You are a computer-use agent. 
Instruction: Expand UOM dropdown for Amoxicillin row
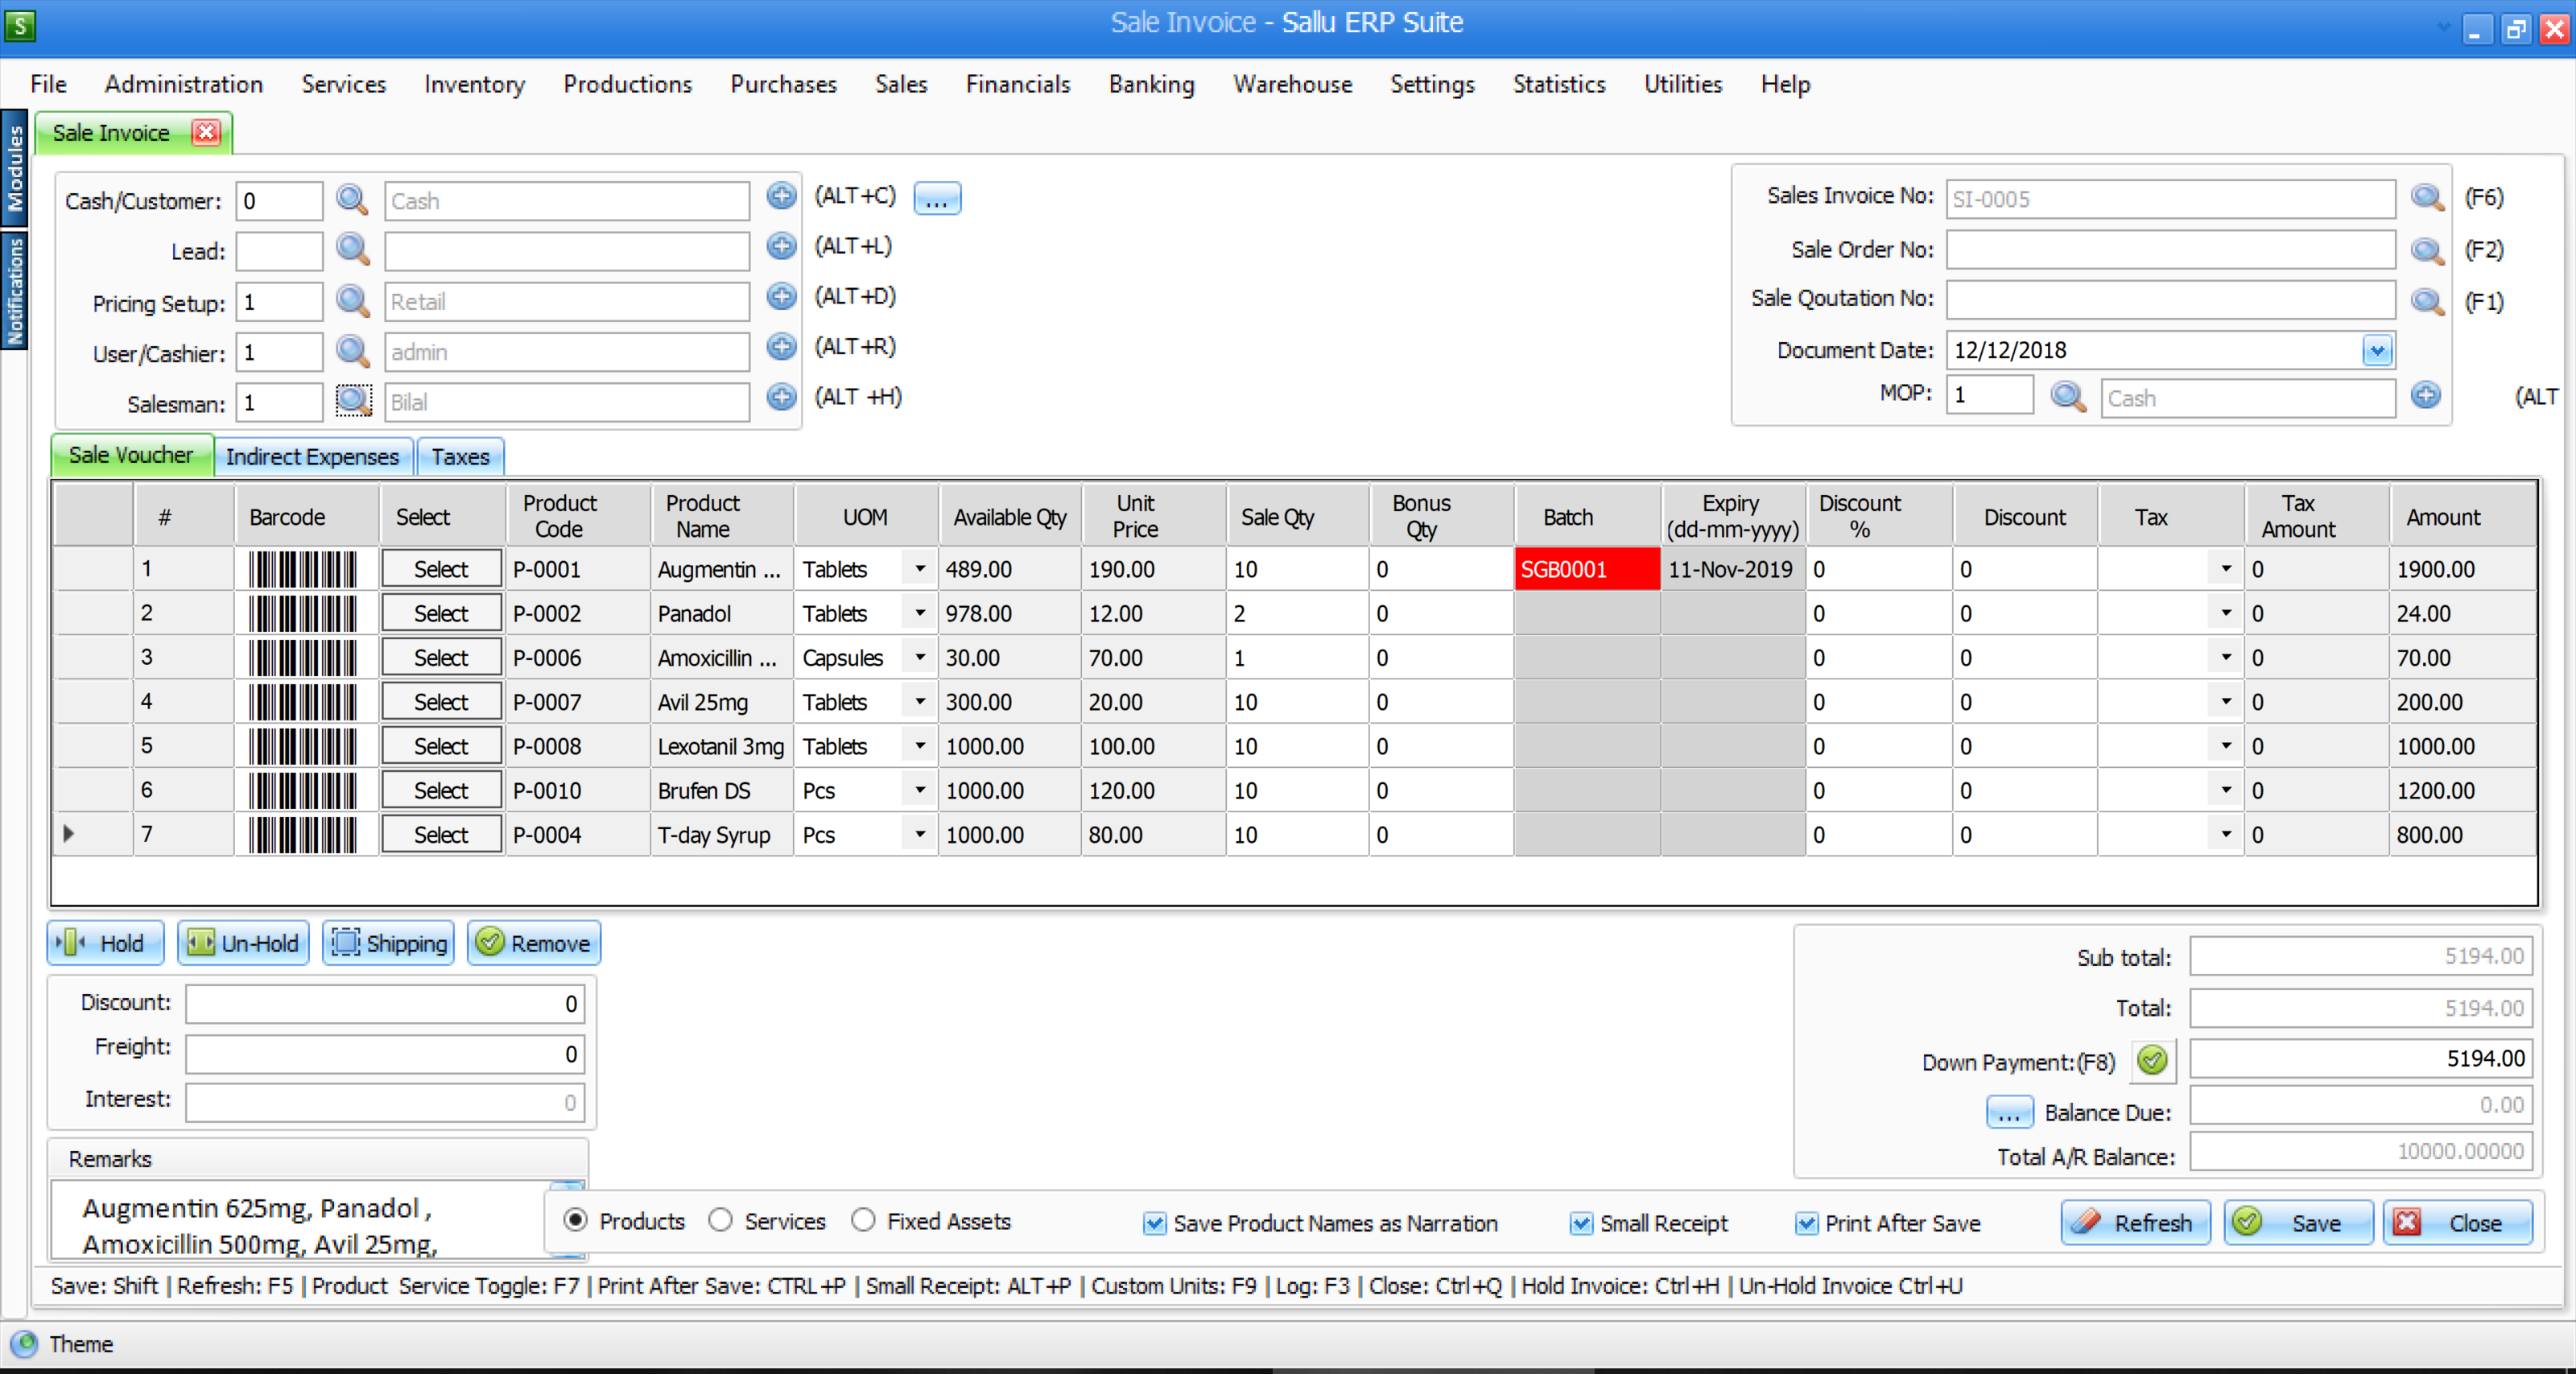920,657
